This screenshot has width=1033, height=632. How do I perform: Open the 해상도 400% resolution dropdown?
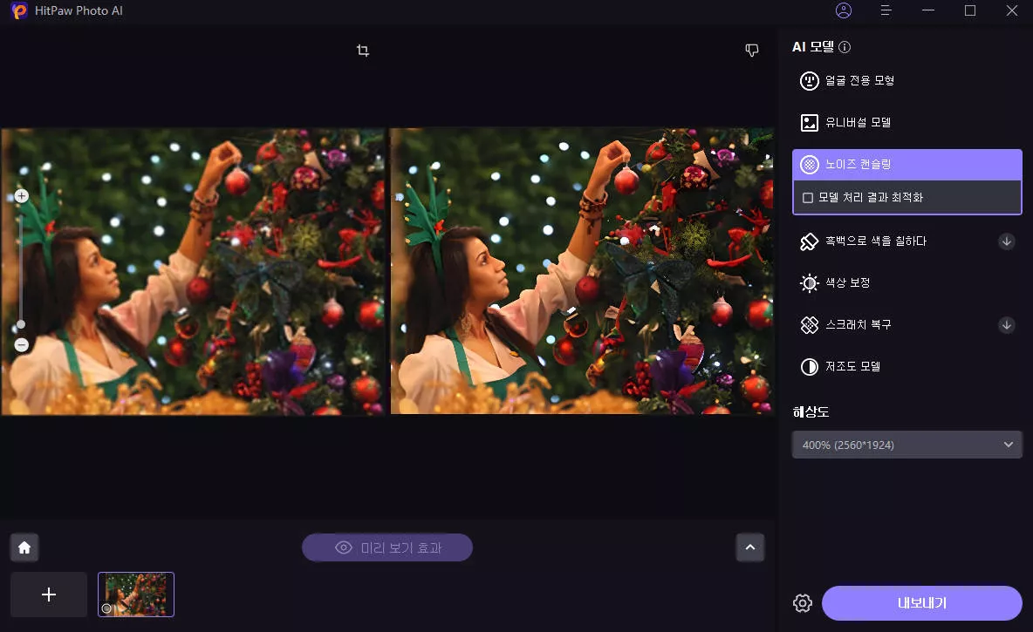click(x=906, y=445)
